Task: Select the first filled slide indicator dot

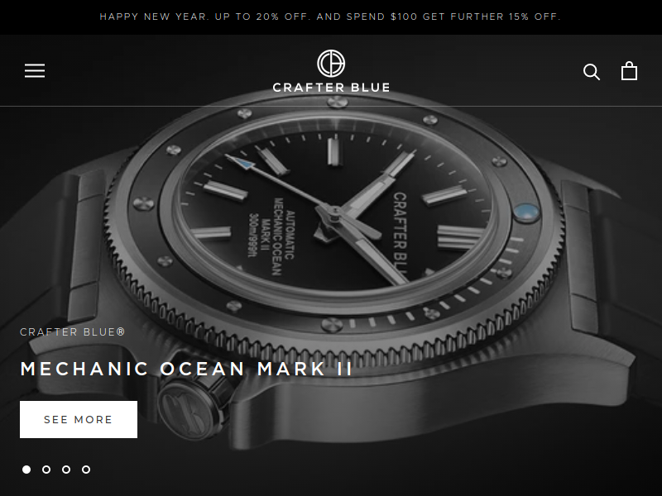Action: pos(26,470)
